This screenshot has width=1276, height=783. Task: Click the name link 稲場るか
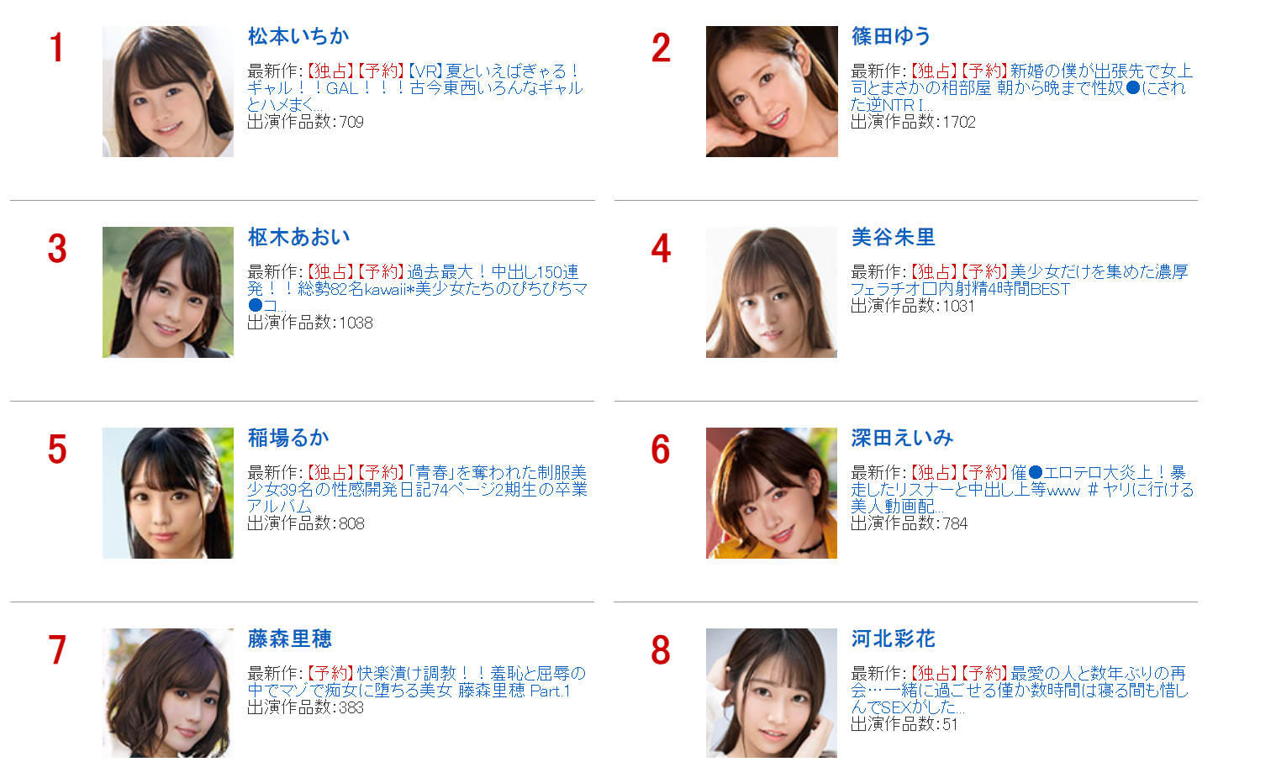[x=288, y=438]
